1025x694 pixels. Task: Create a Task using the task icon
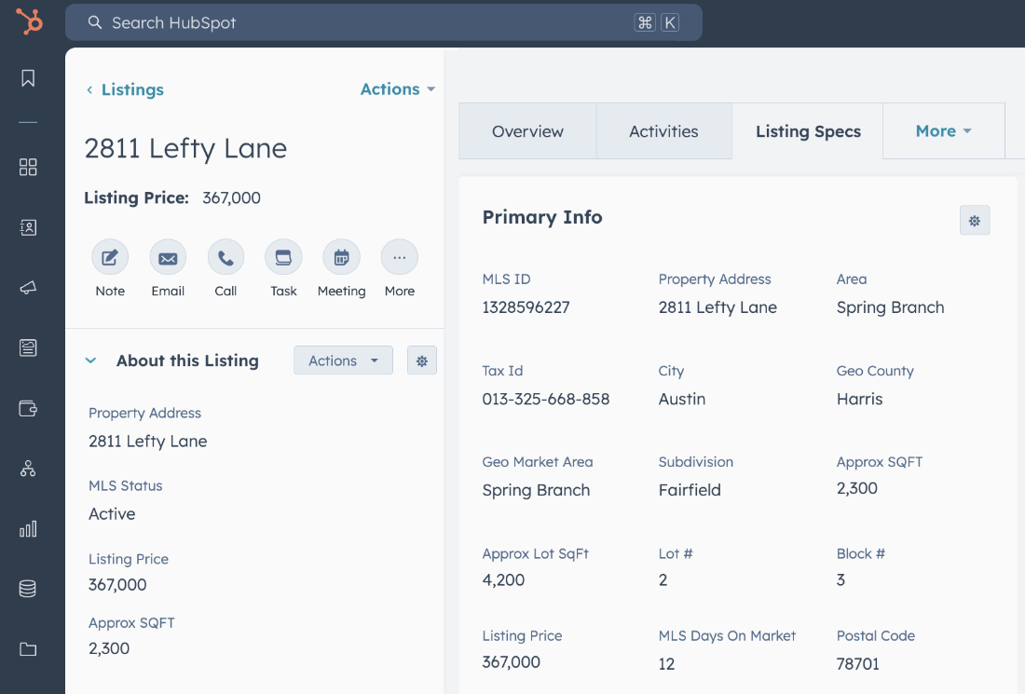[283, 258]
